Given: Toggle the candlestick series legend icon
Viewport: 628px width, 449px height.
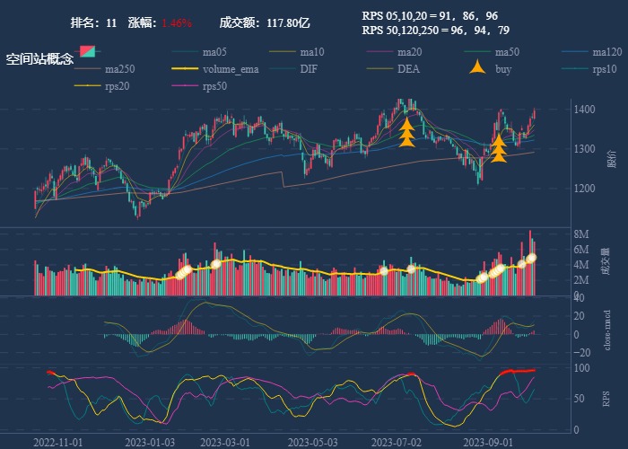Looking at the screenshot, I should tap(88, 52).
